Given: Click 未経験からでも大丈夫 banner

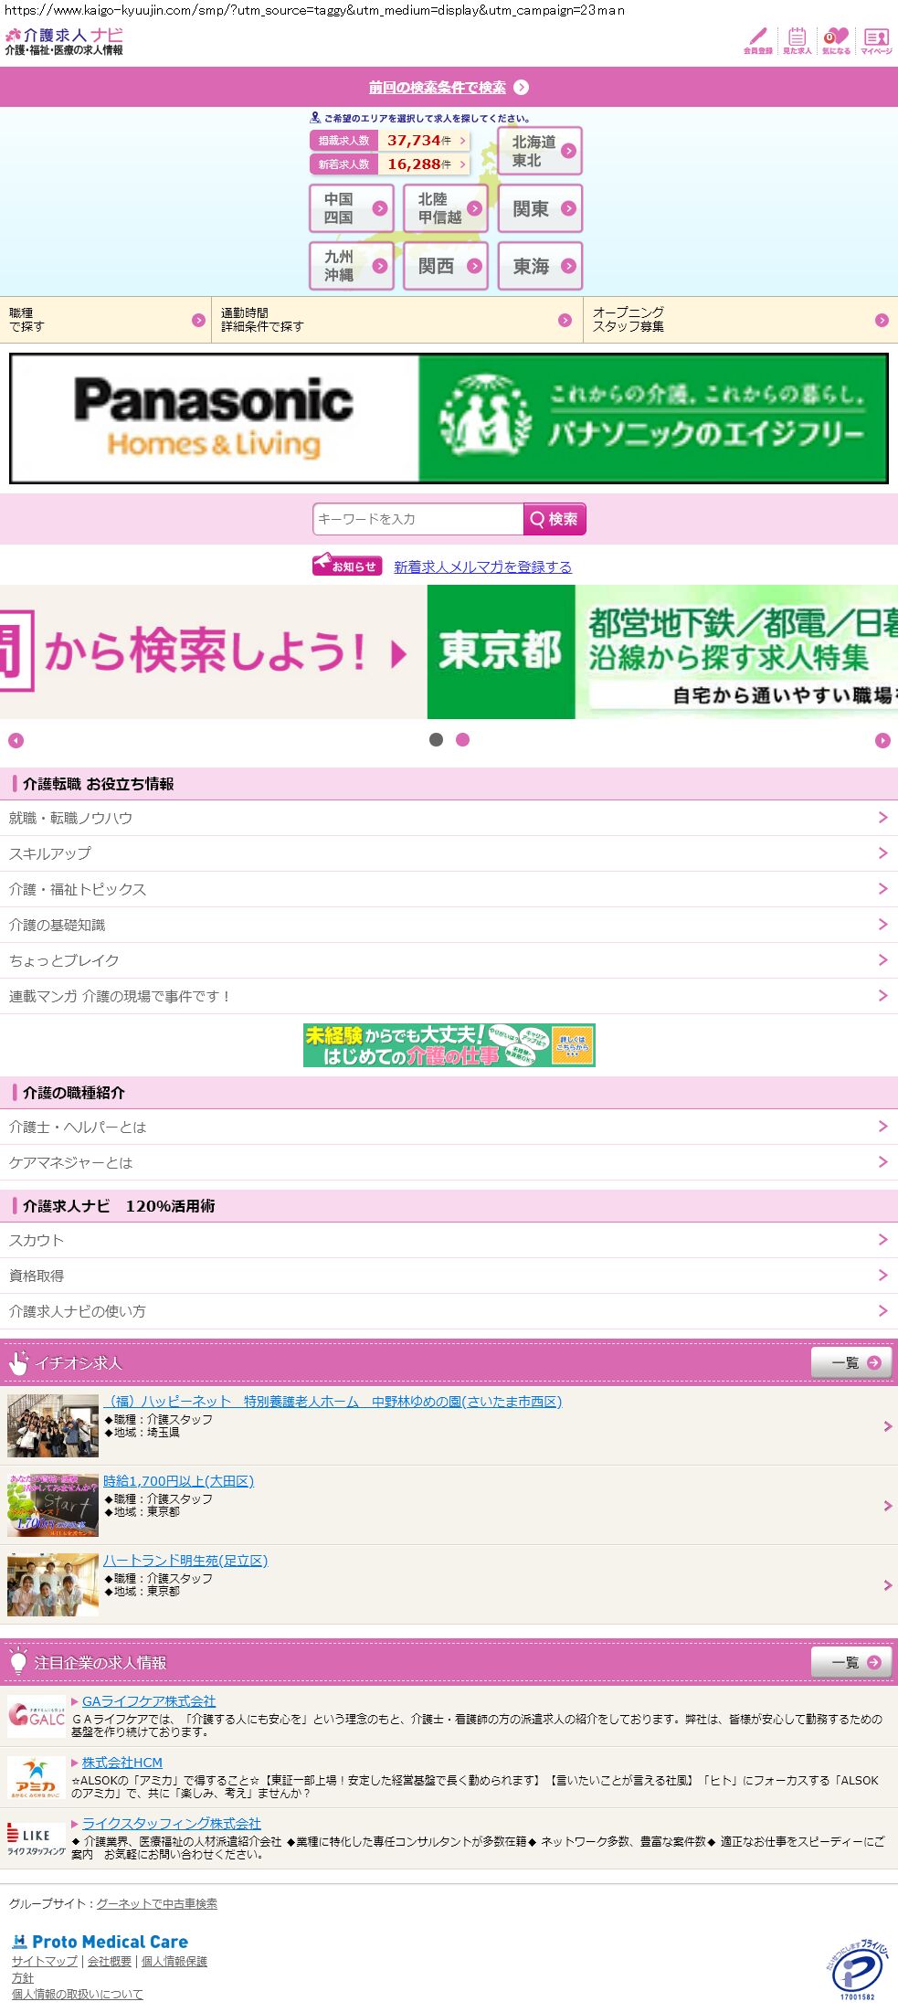Looking at the screenshot, I should coord(449,1045).
